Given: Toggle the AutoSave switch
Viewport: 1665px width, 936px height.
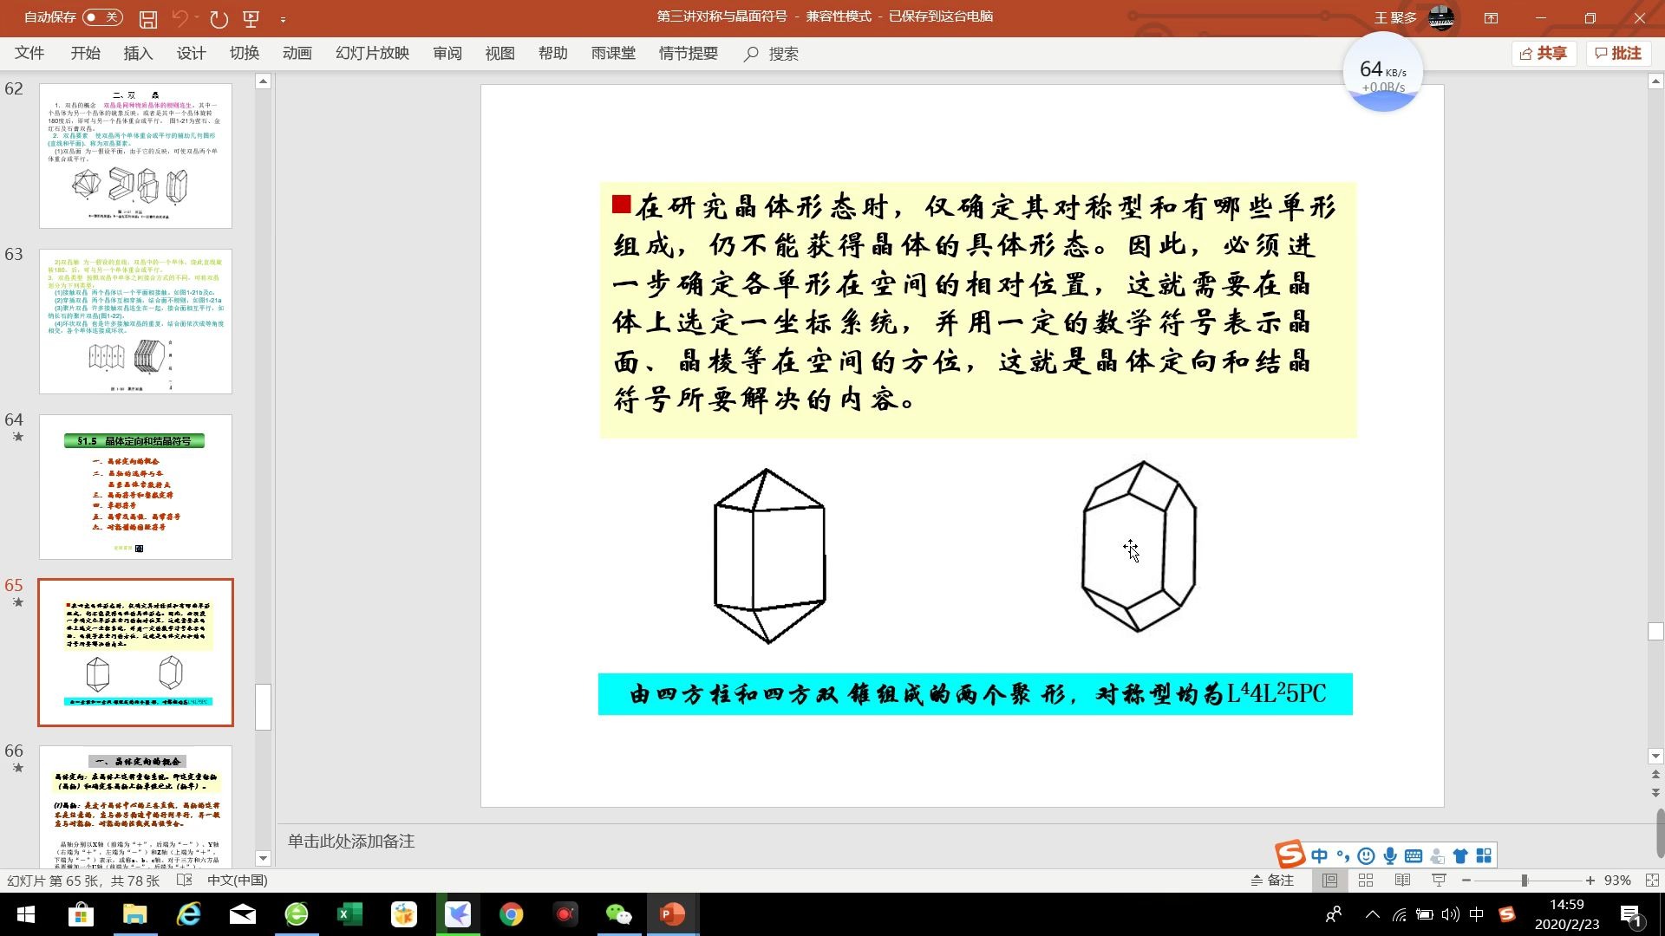Looking at the screenshot, I should 103,17.
